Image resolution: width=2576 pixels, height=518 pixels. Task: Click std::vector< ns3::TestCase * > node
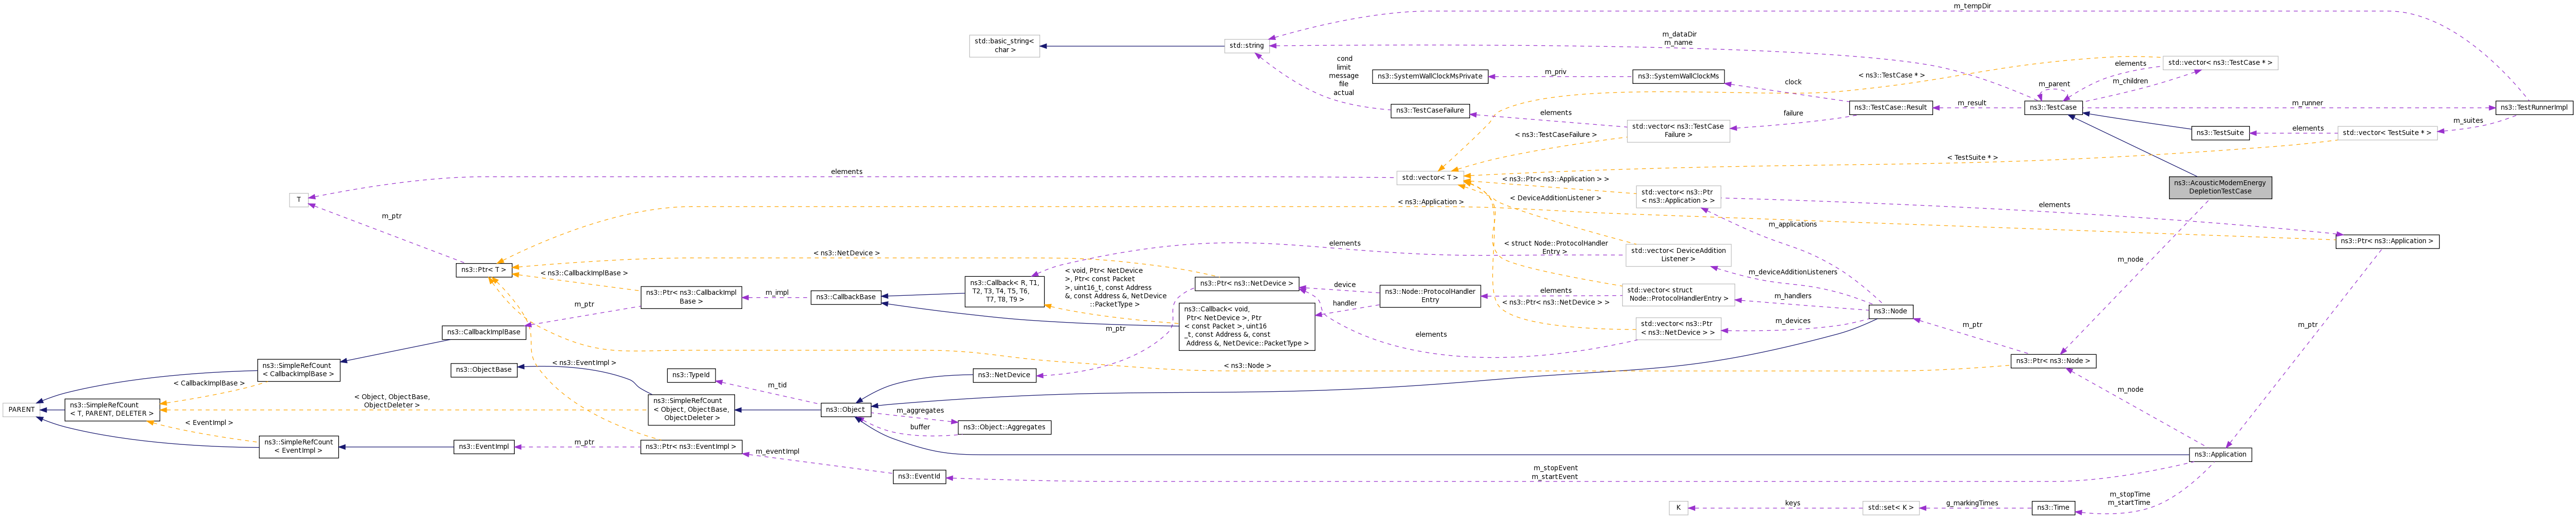click(2220, 63)
